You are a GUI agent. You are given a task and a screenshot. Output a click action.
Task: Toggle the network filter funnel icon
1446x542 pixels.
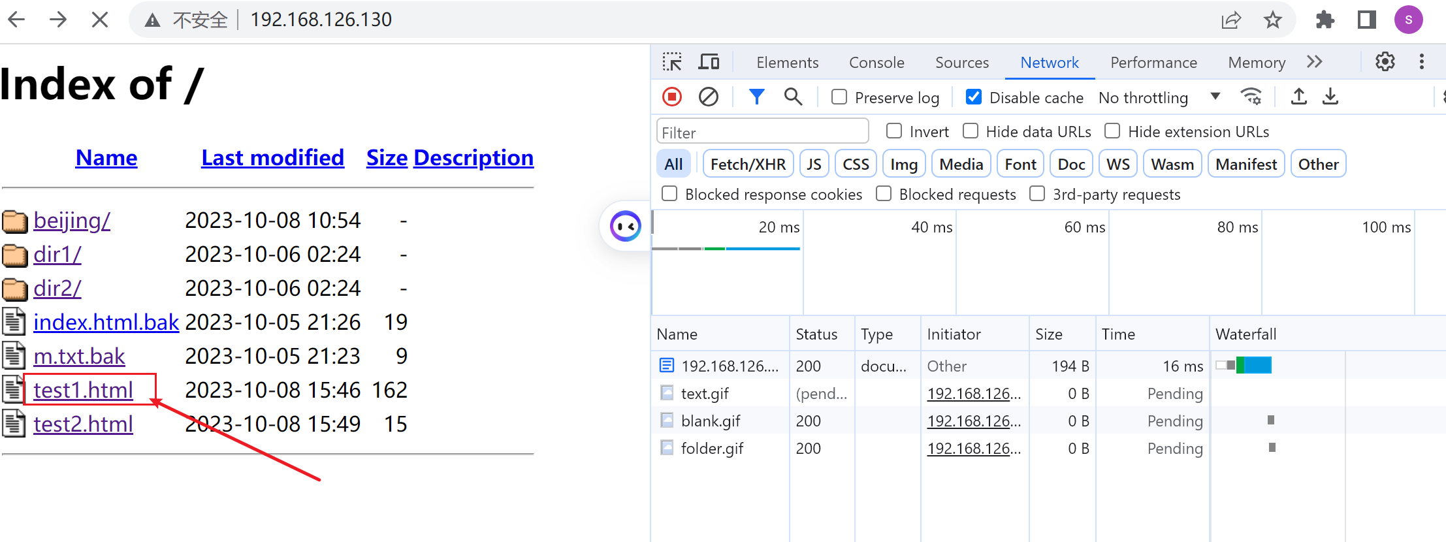[756, 97]
